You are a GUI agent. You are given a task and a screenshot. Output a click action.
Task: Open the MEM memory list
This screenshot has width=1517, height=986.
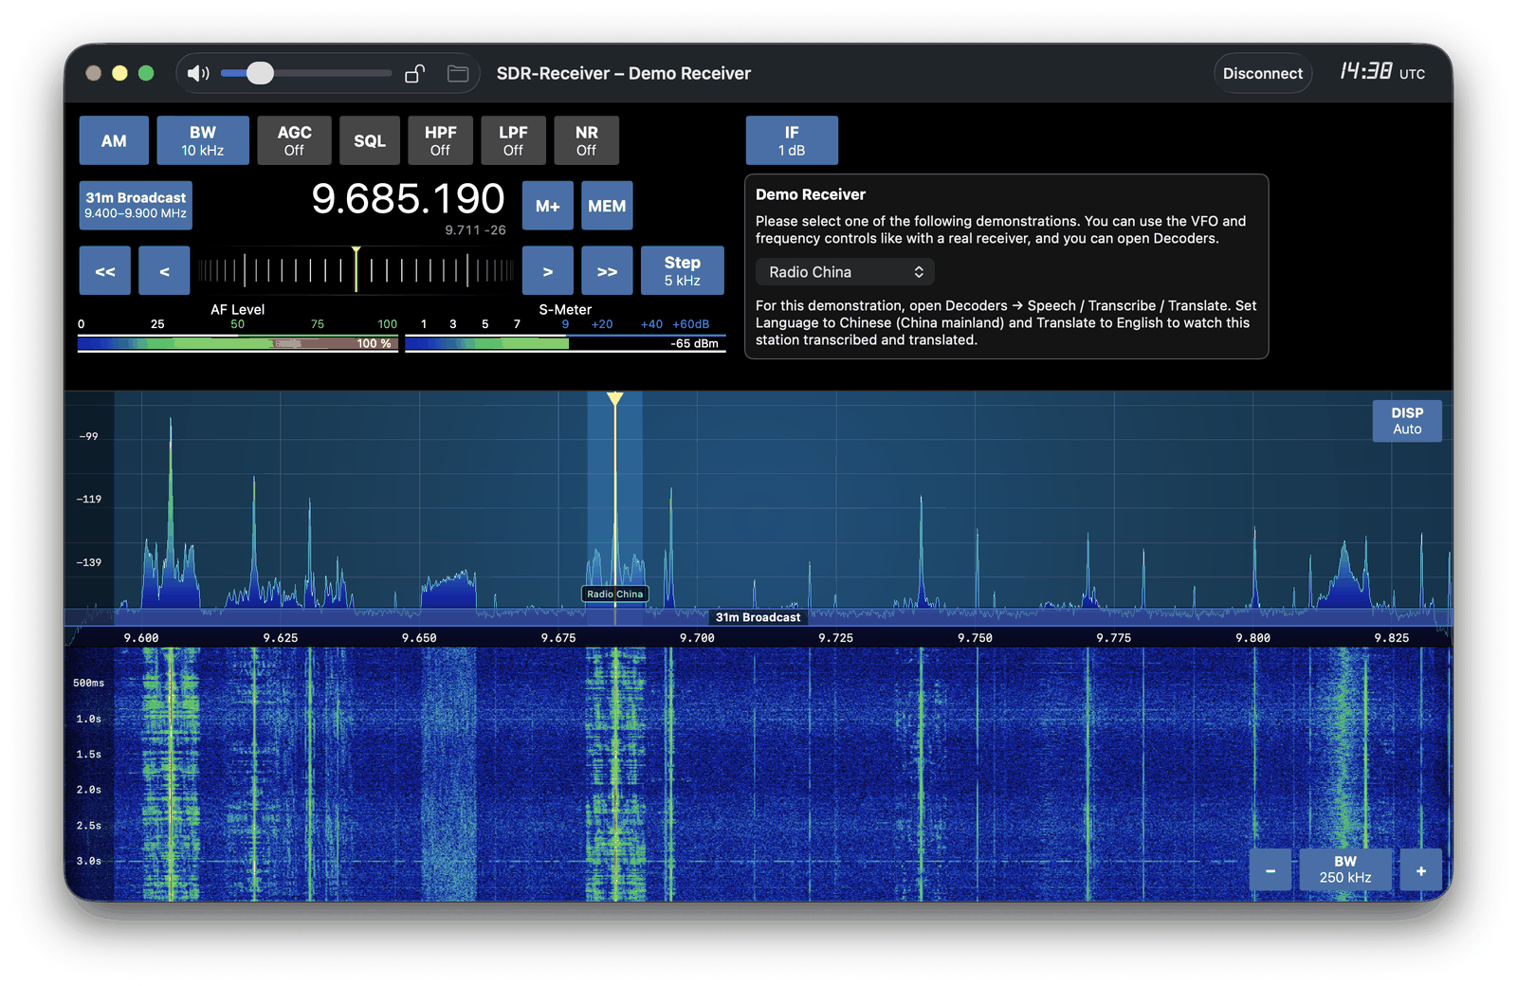[607, 206]
